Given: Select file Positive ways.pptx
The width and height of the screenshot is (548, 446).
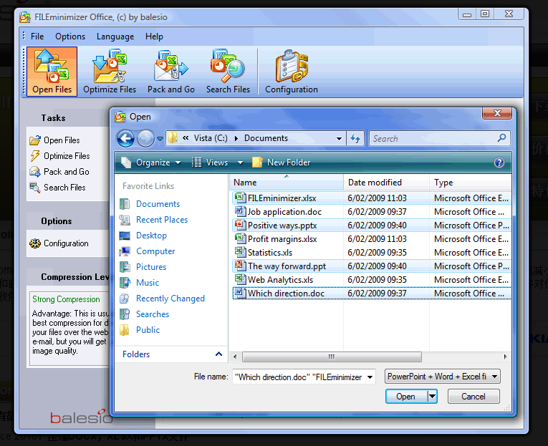Looking at the screenshot, I should [372, 226].
